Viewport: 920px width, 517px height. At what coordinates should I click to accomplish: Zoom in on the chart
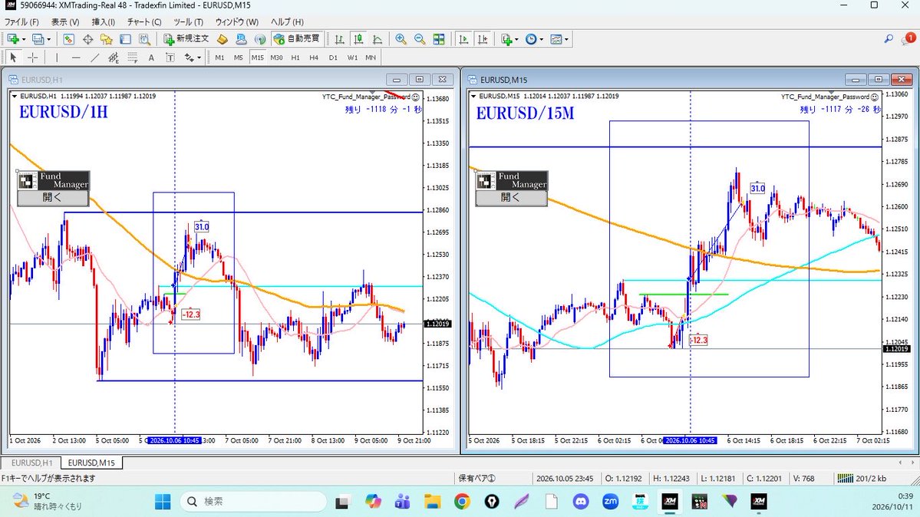(401, 39)
